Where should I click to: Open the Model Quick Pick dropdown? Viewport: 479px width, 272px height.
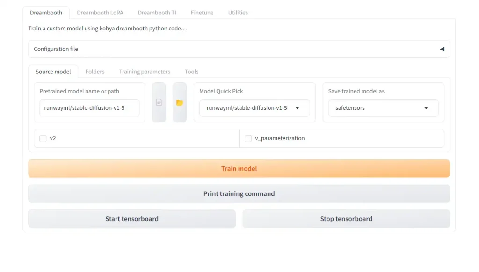click(x=254, y=108)
